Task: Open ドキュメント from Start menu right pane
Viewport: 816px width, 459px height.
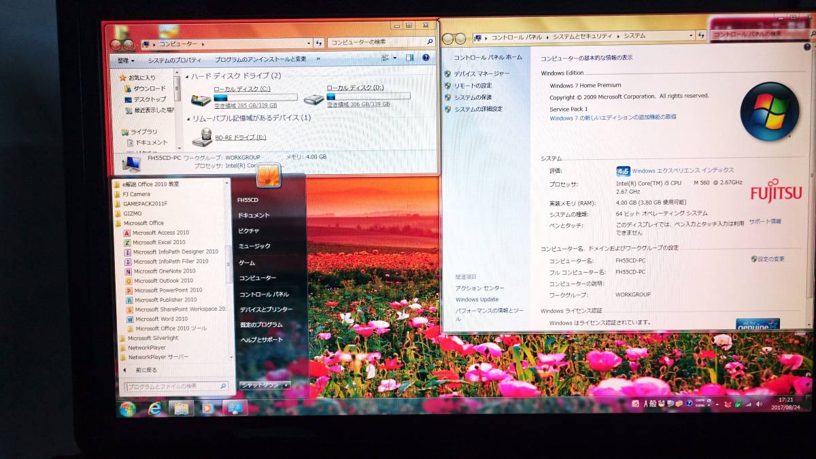Action: [x=254, y=215]
